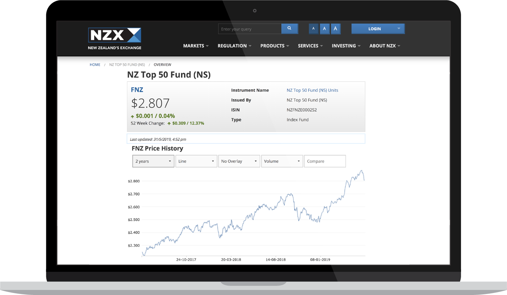The image size is (507, 295).
Task: Click the ISIN value NZFNZE0002S2
Action: pyautogui.click(x=302, y=110)
